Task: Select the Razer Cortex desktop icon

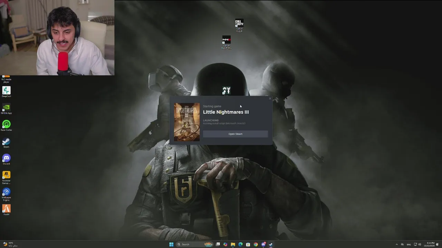Action: pyautogui.click(x=6, y=126)
